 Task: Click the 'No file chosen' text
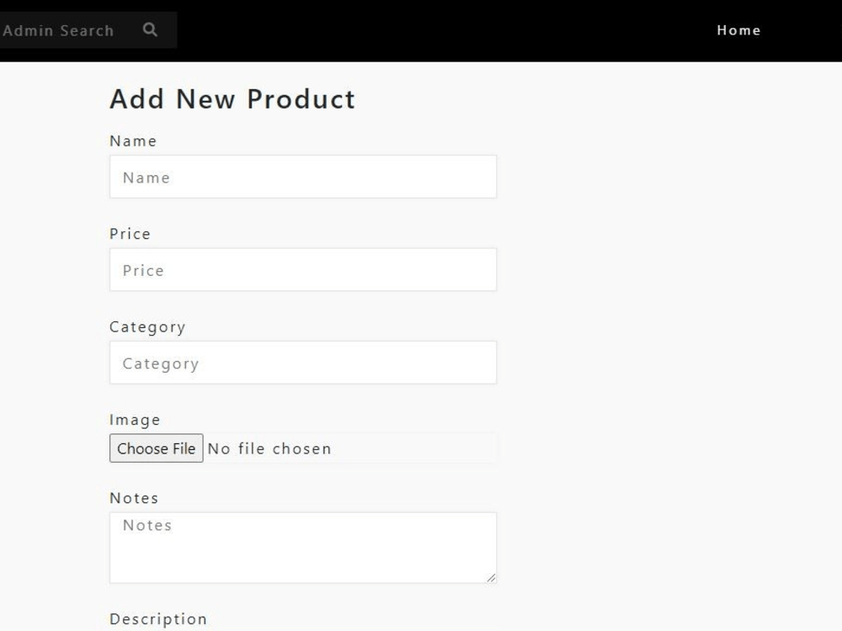(x=269, y=448)
